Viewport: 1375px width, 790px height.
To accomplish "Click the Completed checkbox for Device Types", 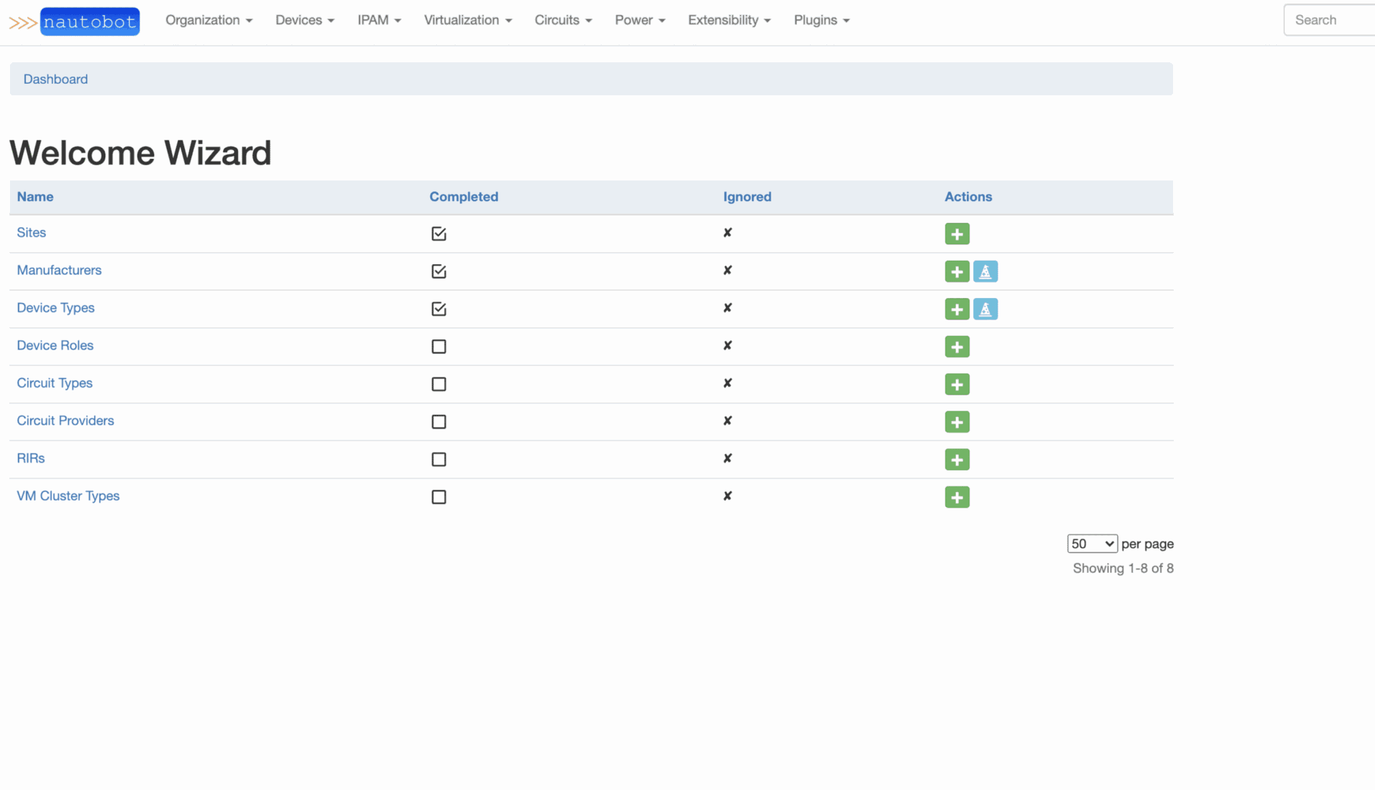I will (x=439, y=309).
